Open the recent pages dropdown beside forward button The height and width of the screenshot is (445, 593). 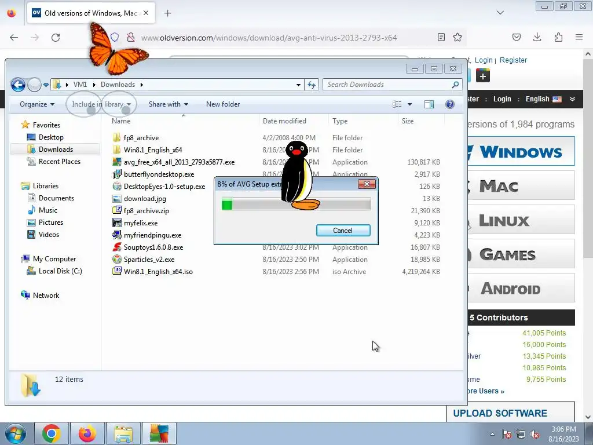click(x=46, y=85)
